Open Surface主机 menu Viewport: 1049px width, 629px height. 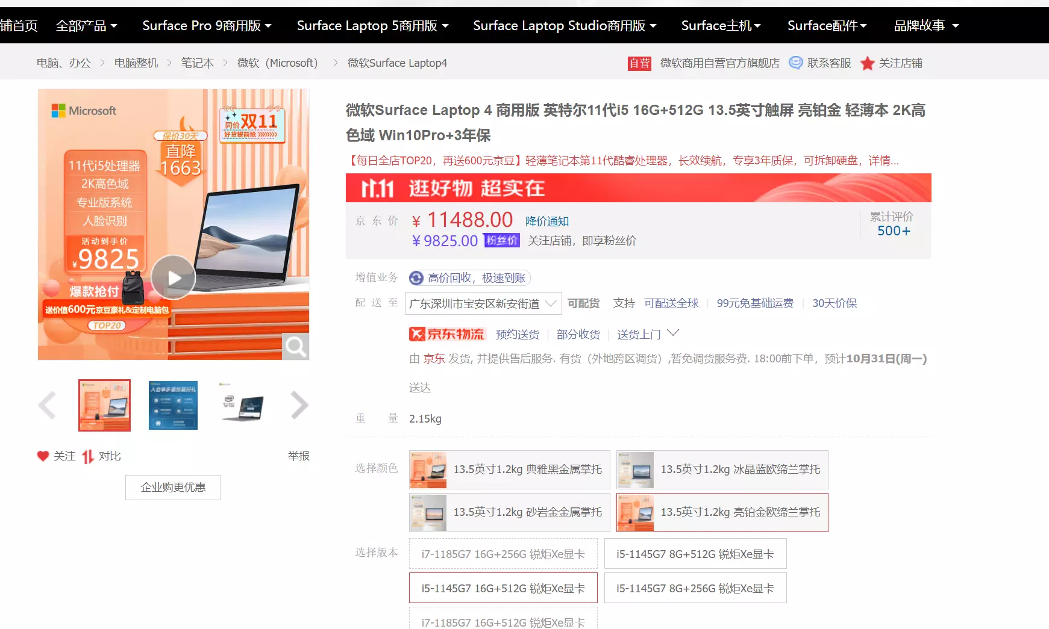click(721, 26)
